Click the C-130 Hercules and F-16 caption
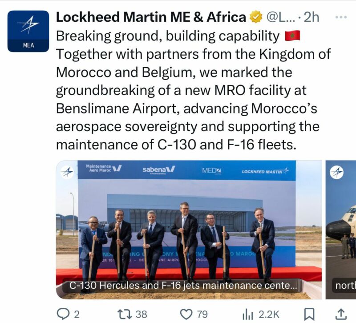The image size is (356, 323). 182,285
